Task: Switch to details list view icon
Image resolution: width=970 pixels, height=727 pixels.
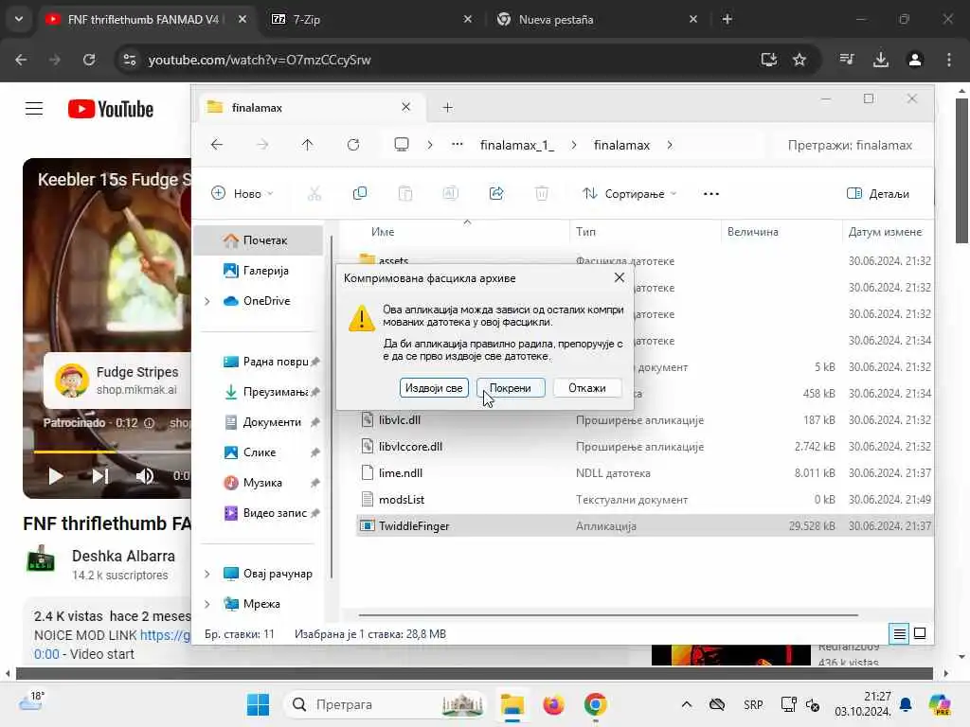Action: coord(899,633)
